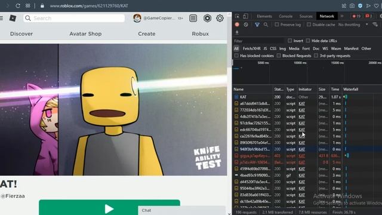The width and height of the screenshot is (382, 215).
Task: Click the browser address bar URL
Action: pyautogui.click(x=89, y=5)
